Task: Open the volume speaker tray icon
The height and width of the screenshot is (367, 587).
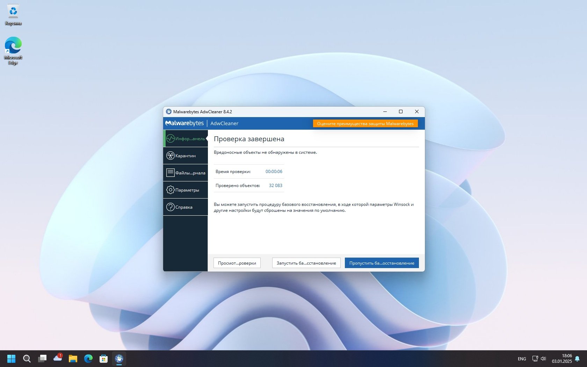Action: (x=543, y=359)
